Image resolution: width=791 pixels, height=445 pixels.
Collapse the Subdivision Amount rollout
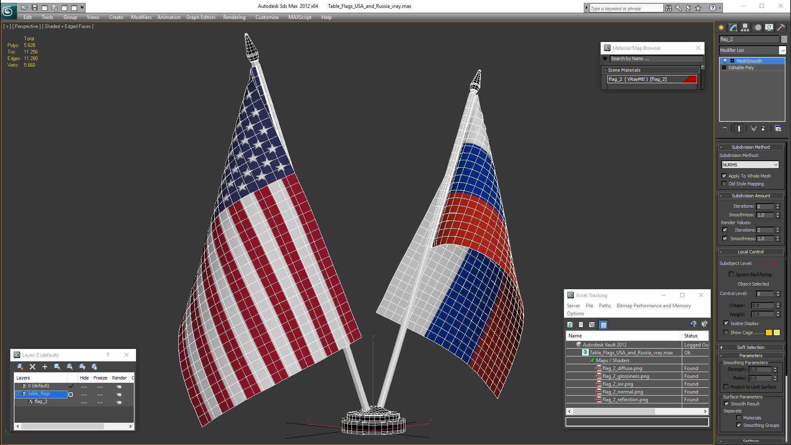(x=751, y=196)
